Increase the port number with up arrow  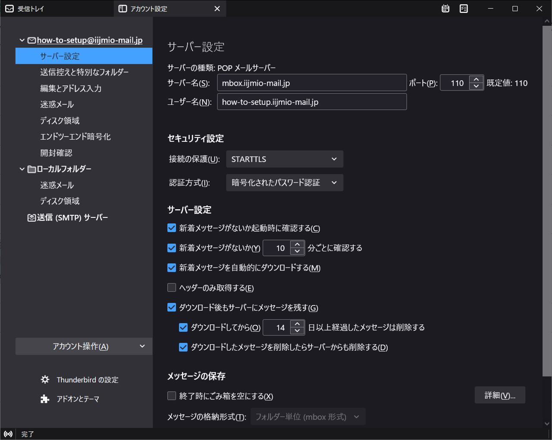click(x=476, y=79)
